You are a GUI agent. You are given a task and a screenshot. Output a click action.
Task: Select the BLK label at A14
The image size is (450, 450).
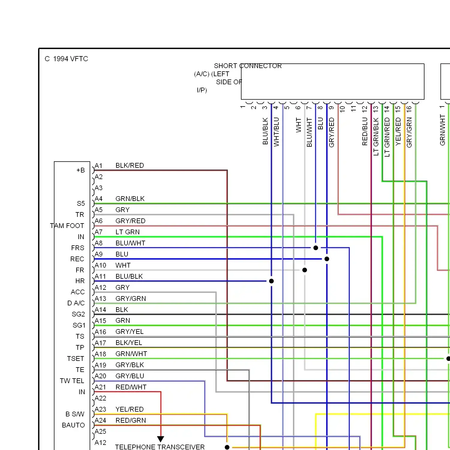coord(122,310)
